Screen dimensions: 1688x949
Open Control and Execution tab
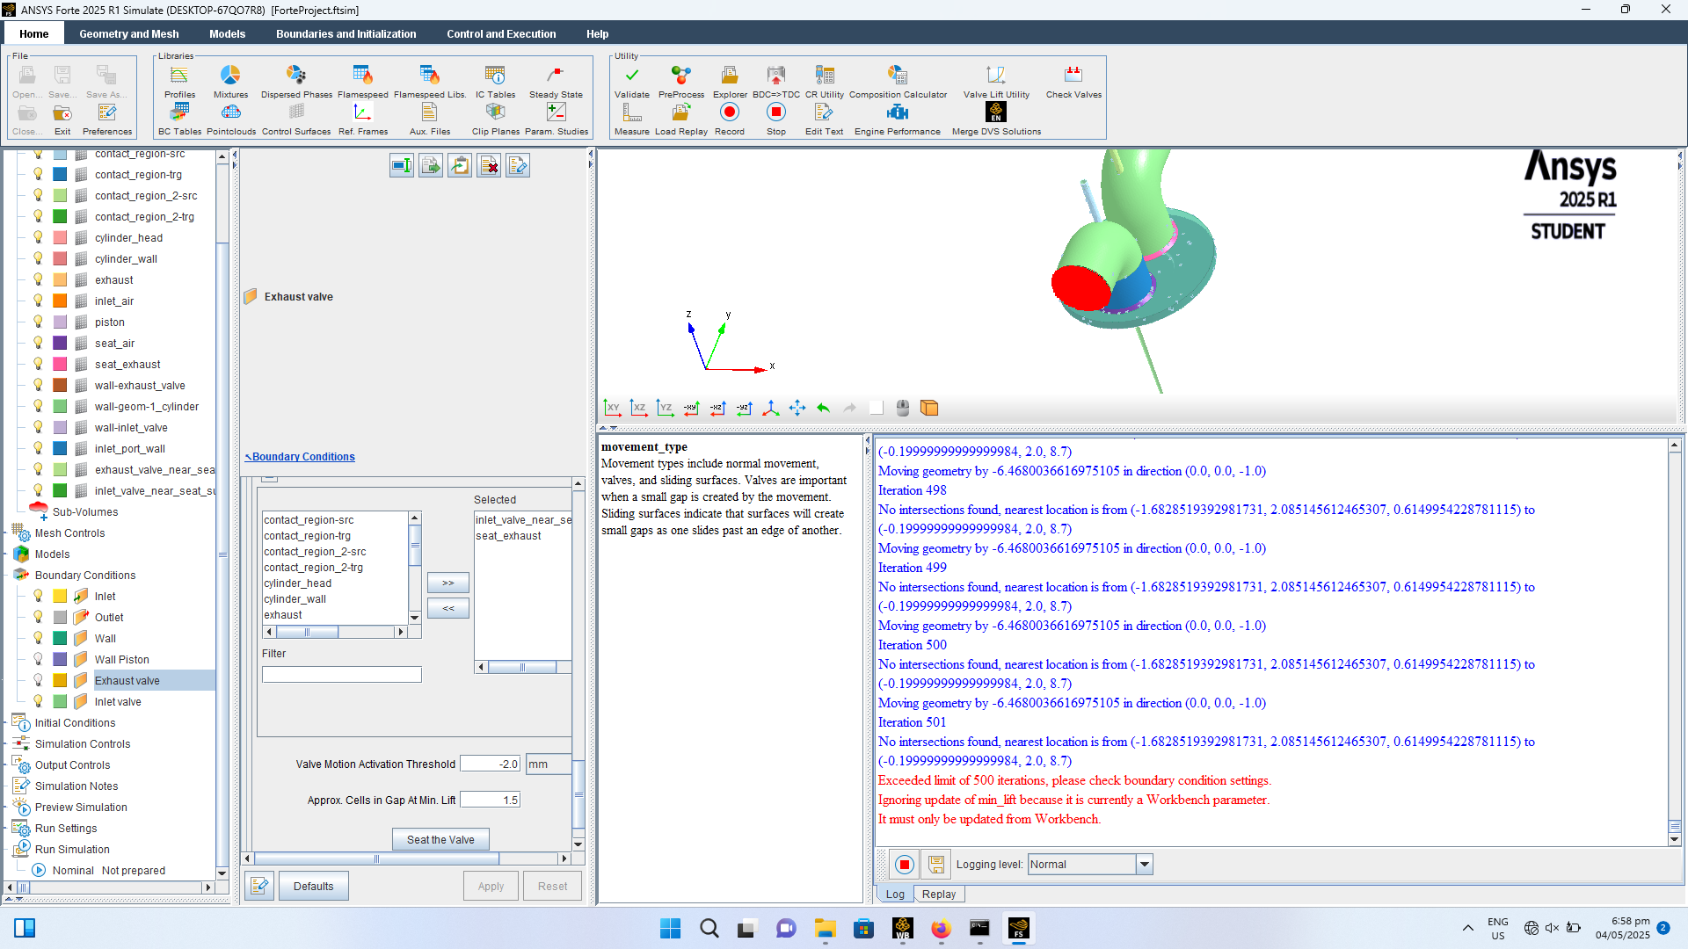click(501, 33)
